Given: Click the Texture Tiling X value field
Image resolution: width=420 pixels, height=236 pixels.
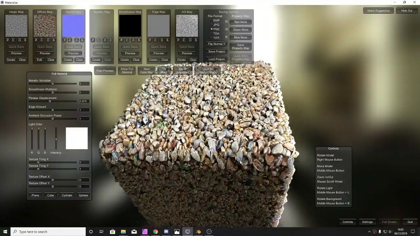Looking at the screenshot, I should click(x=84, y=162).
